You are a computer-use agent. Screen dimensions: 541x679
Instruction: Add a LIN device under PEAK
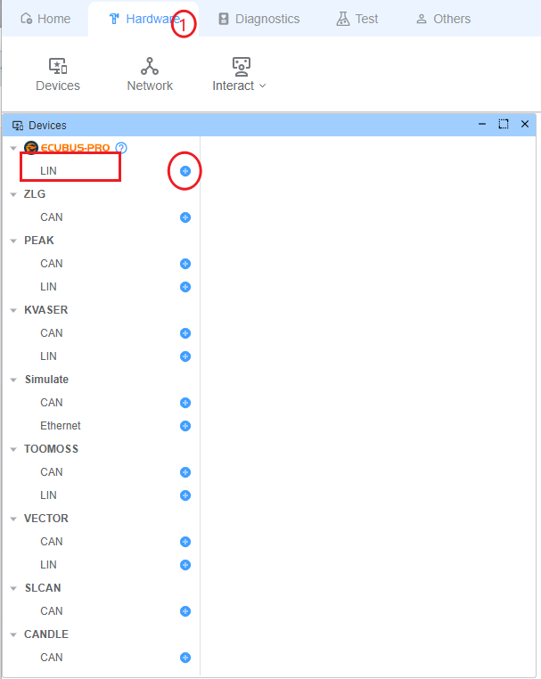click(185, 287)
